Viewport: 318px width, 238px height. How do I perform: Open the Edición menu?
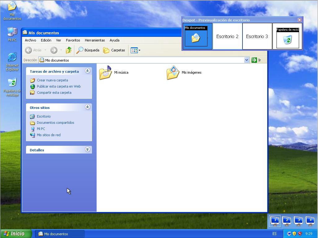pos(46,40)
